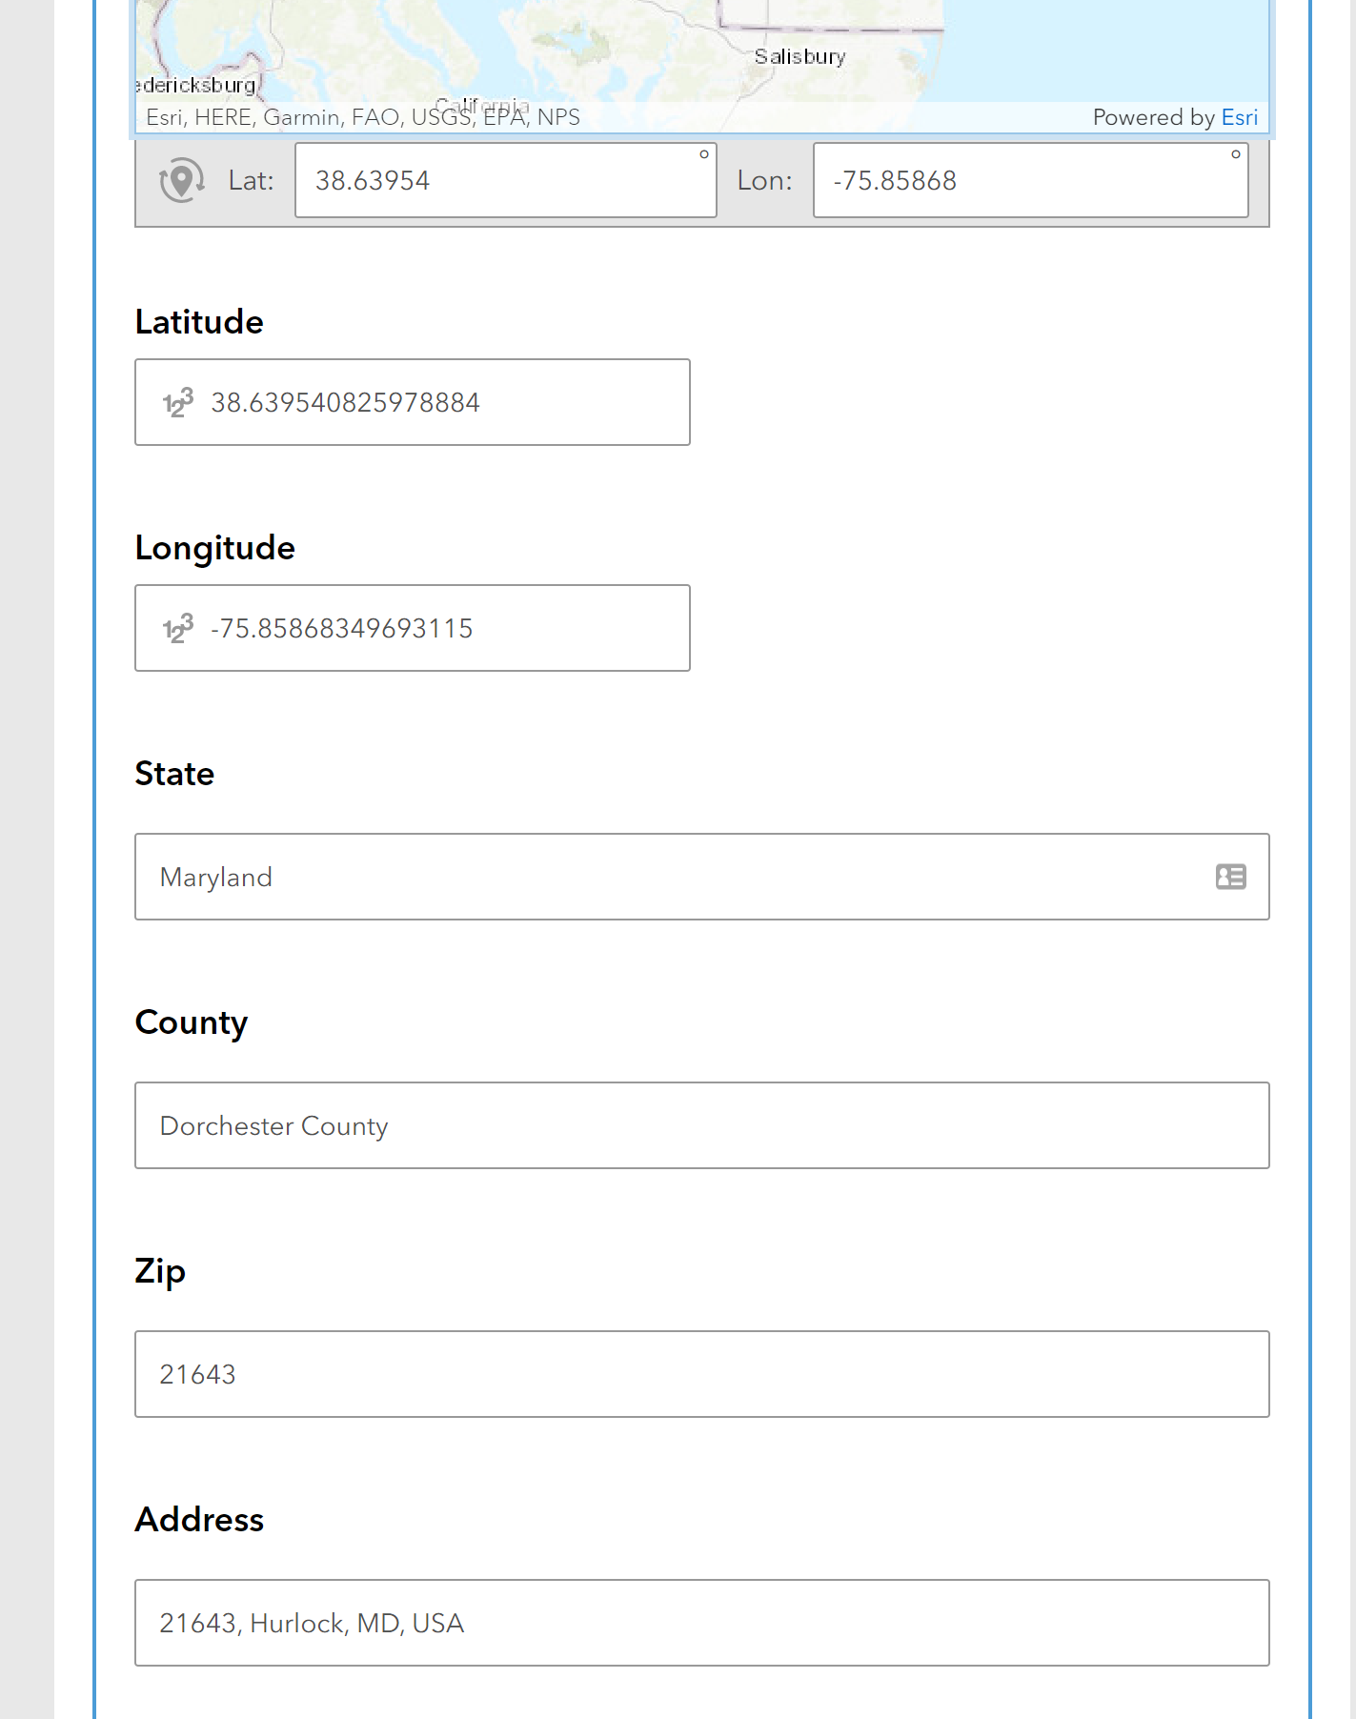Open the Esri link in map attribution
Image resolution: width=1356 pixels, height=1719 pixels.
[x=1240, y=117]
